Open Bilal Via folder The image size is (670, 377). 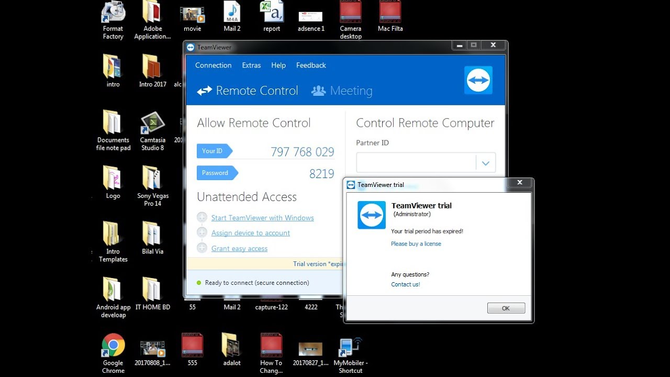[152, 238]
